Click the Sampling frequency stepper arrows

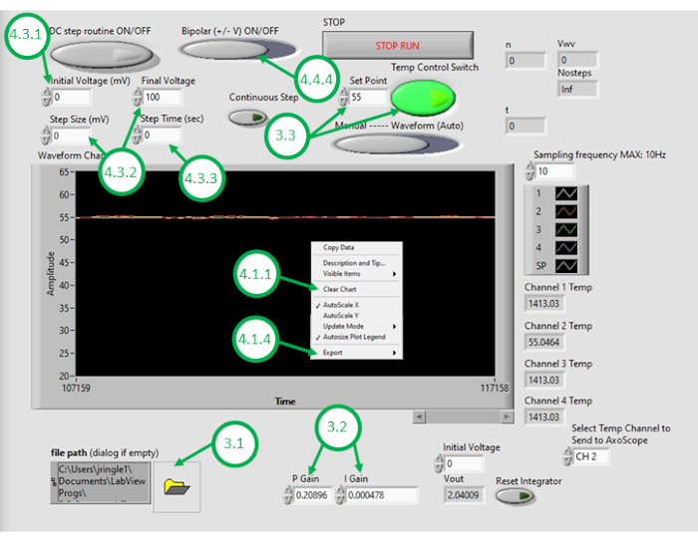[x=529, y=171]
